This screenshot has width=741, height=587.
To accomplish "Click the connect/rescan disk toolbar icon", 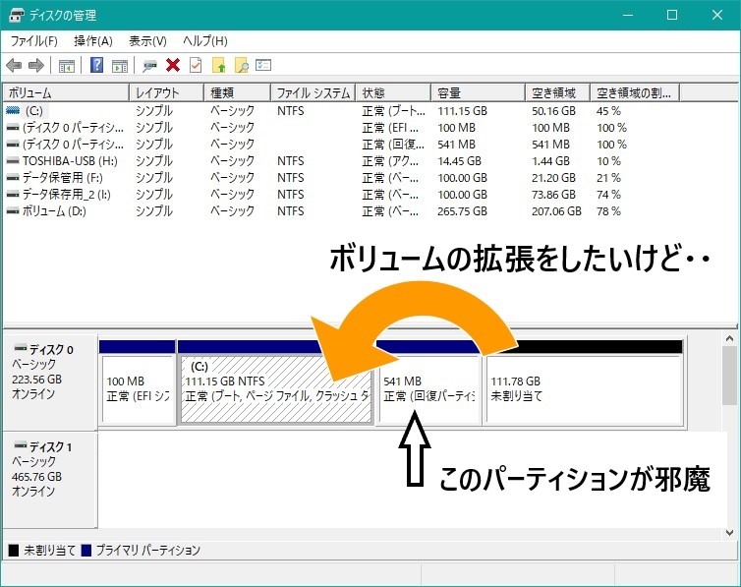I will coord(149,66).
